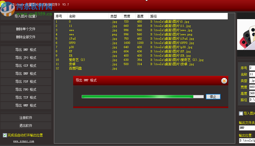Select the ewe .jpg row
Viewport: 255px width, 146px height.
pyautogui.click(x=141, y=30)
